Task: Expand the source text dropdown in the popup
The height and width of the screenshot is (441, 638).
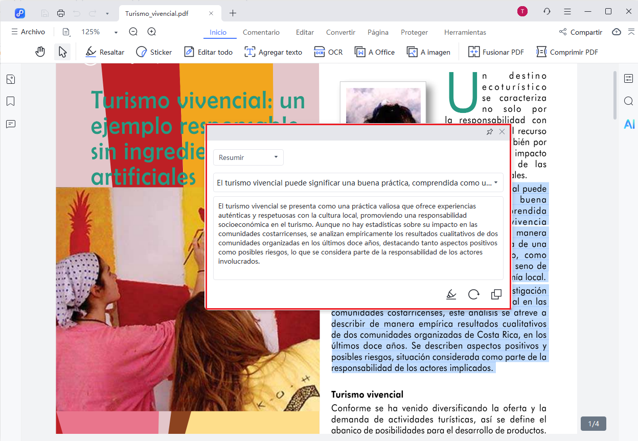Action: (x=495, y=182)
